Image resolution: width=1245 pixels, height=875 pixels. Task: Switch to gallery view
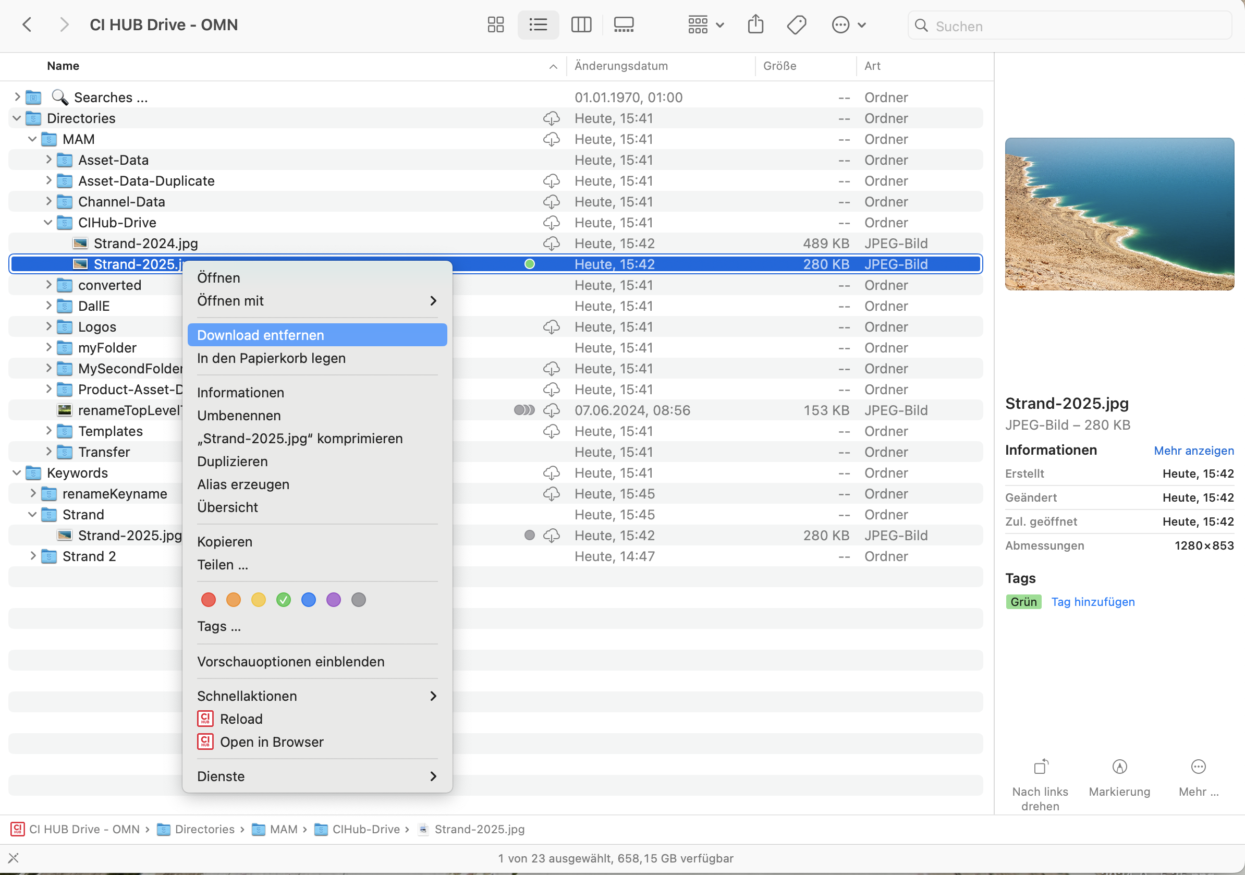[x=622, y=25]
